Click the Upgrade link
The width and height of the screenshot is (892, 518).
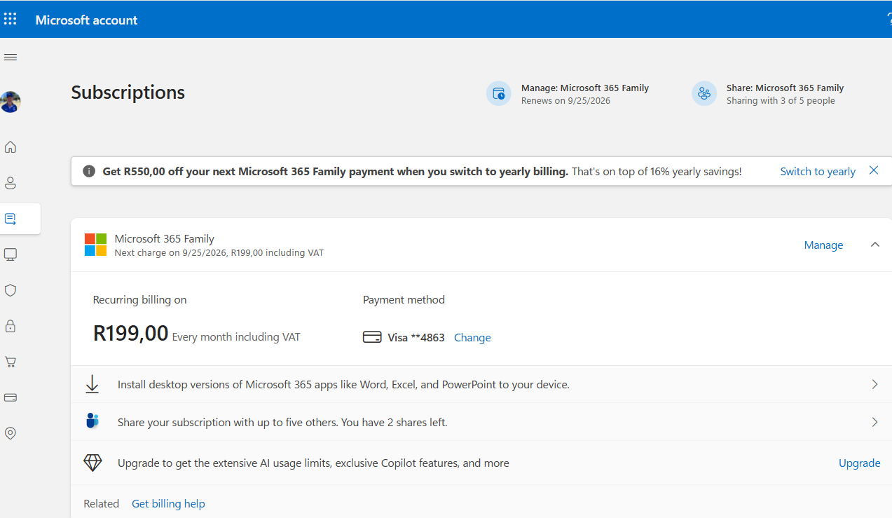(860, 463)
